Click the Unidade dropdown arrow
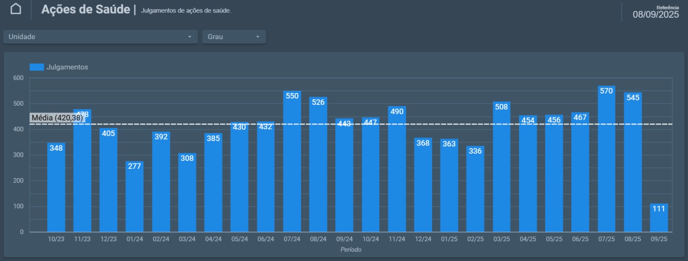Viewport: 688px width, 261px height. (190, 37)
